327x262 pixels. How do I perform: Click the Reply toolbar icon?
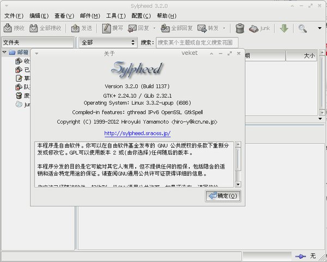point(132,28)
